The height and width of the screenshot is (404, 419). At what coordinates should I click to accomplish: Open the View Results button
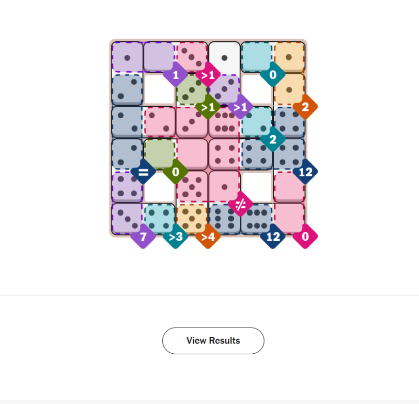pos(213,341)
